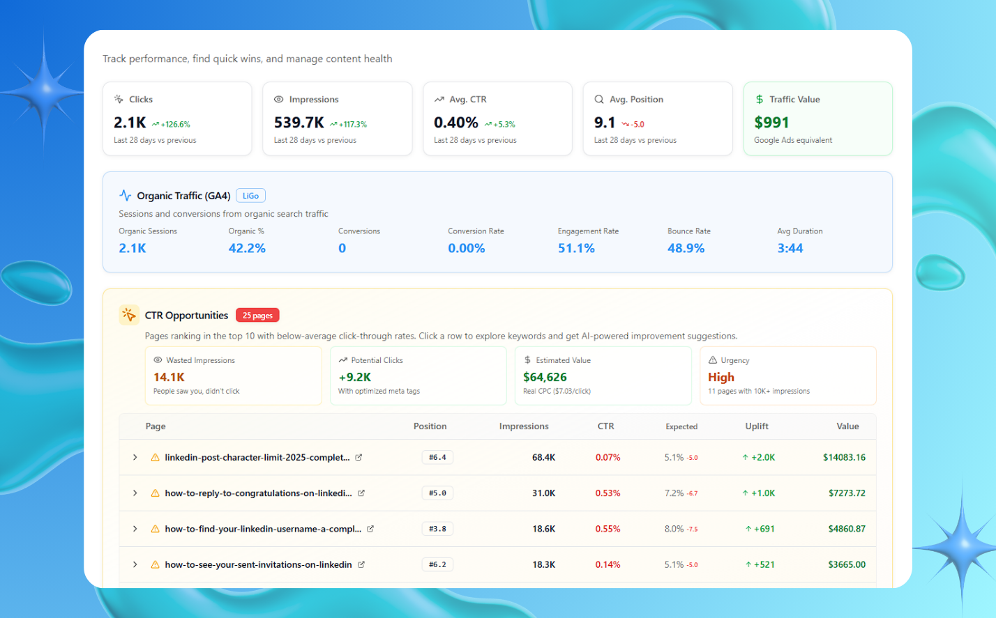Click the $991 Traffic Value figure
This screenshot has width=996, height=618.
click(771, 123)
